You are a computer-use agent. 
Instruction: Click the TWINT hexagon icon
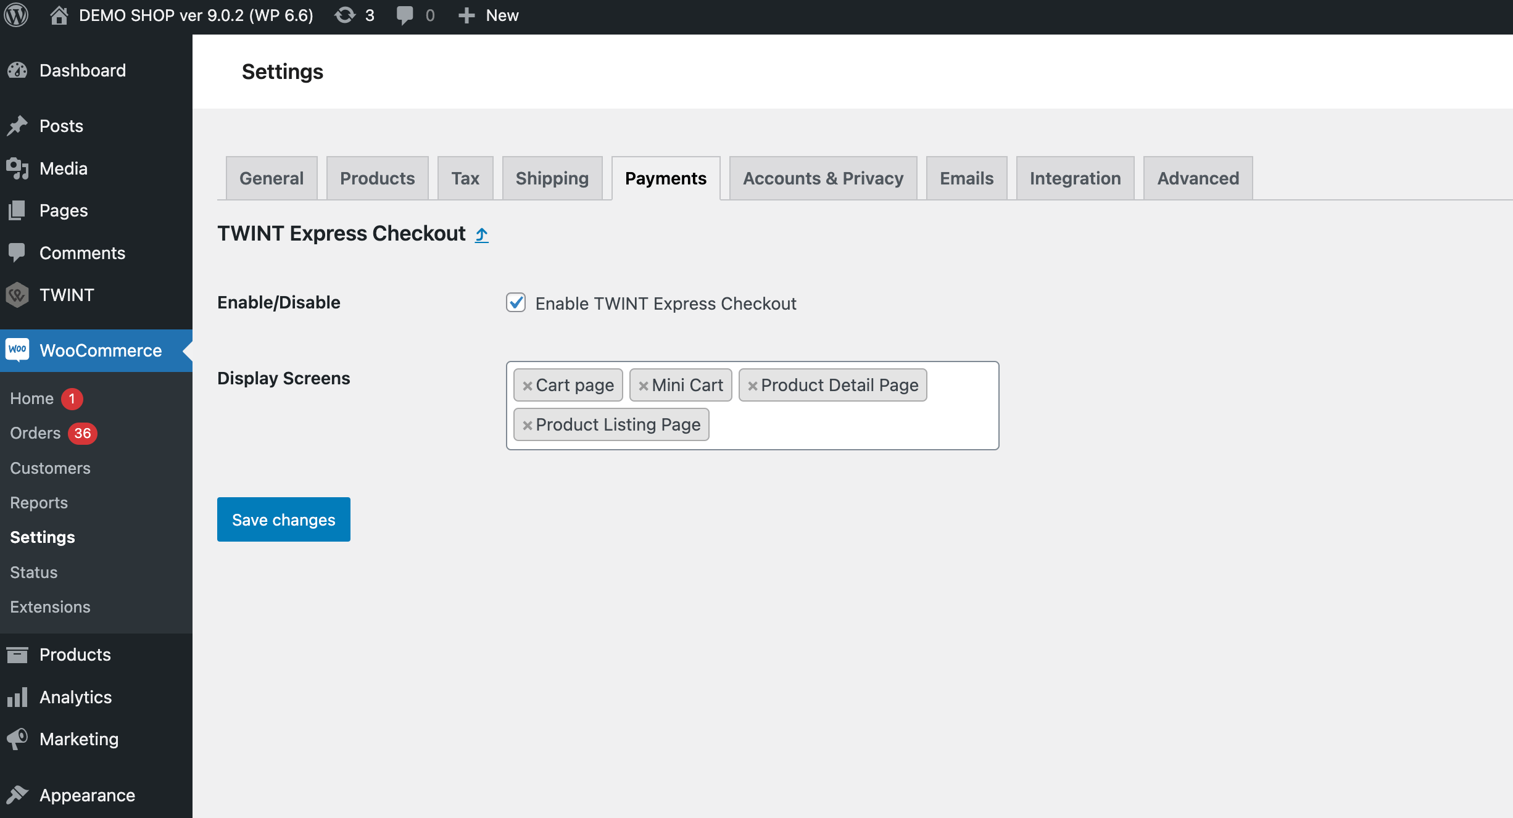point(17,295)
